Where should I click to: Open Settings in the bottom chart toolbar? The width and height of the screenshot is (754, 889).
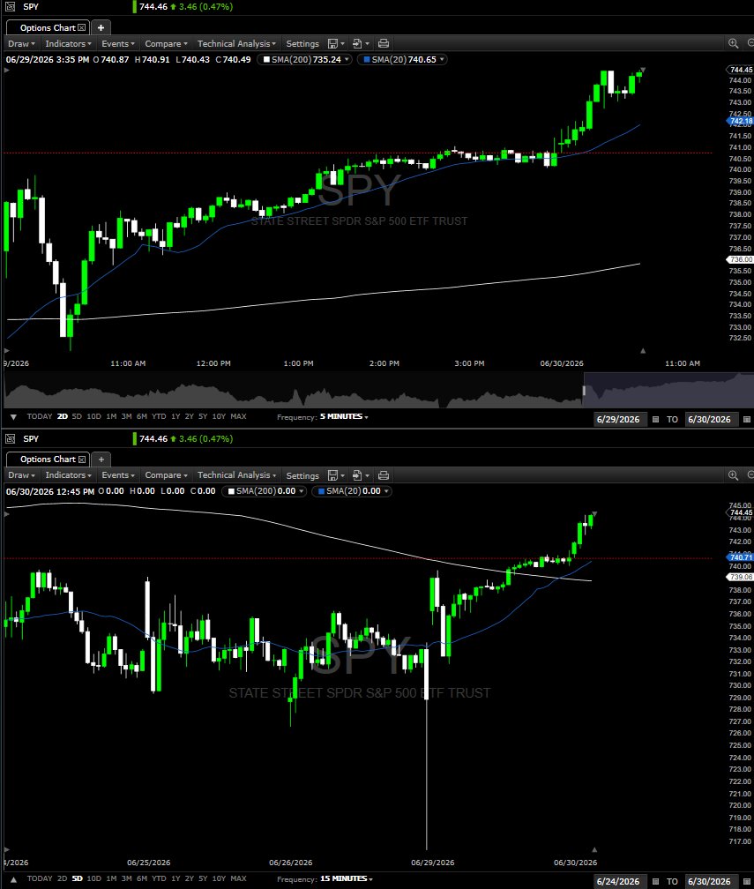tap(302, 475)
